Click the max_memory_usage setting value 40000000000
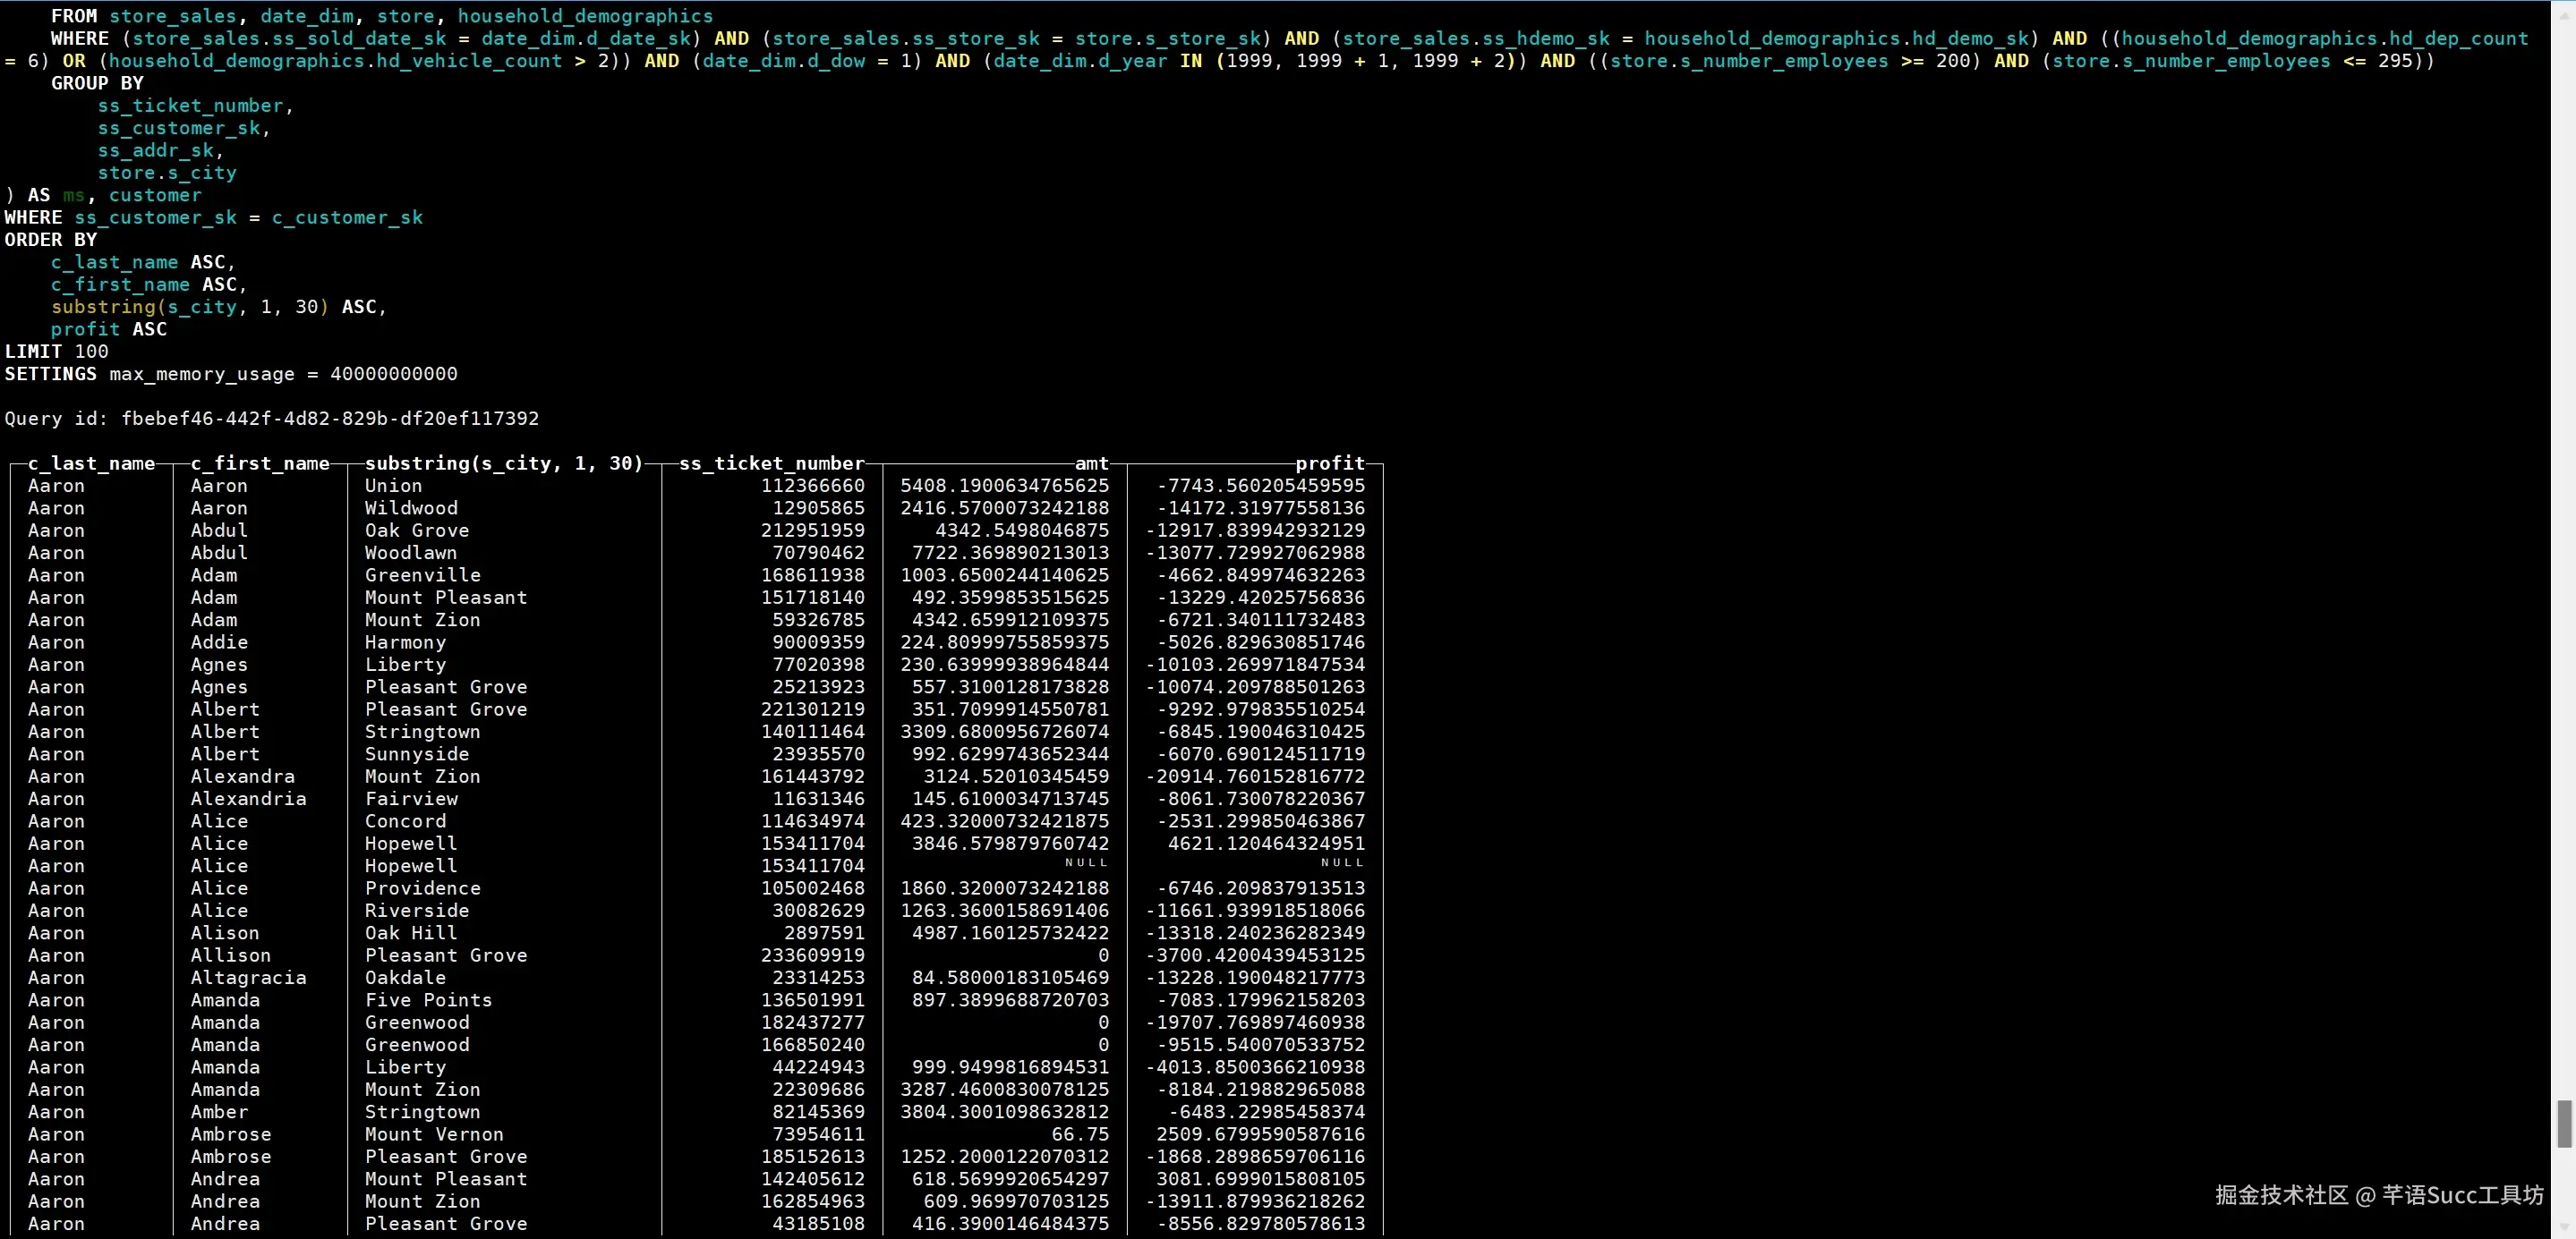Screen dimensions: 2576x1239 (x=393, y=374)
